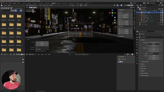Click the Scale X field in Properties
This screenshot has width=164, height=92.
[154, 56]
